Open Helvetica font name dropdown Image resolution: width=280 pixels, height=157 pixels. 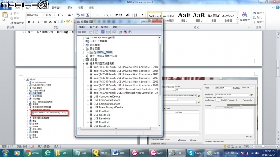tap(43, 15)
